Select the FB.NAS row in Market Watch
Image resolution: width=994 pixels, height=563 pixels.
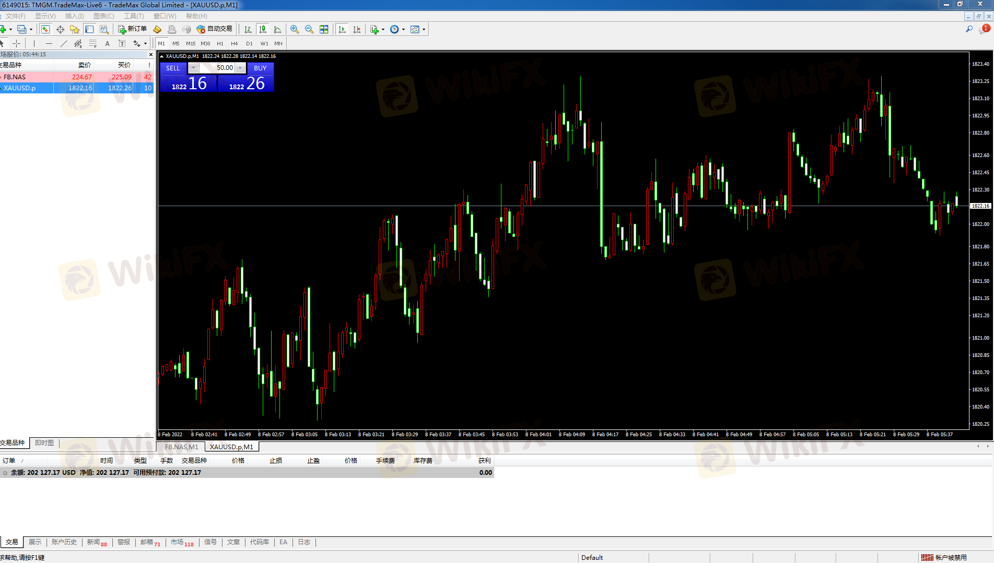77,77
